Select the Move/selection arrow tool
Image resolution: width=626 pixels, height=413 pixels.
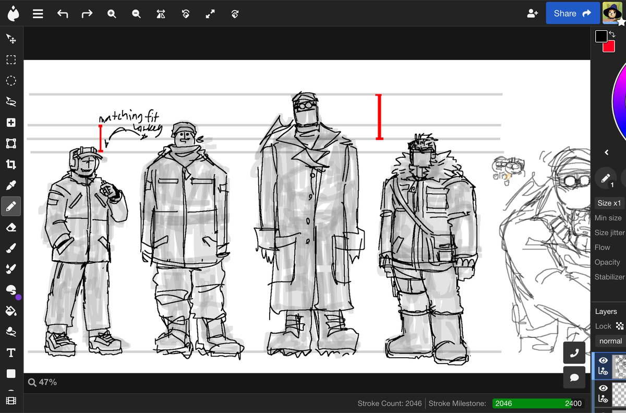click(x=11, y=39)
